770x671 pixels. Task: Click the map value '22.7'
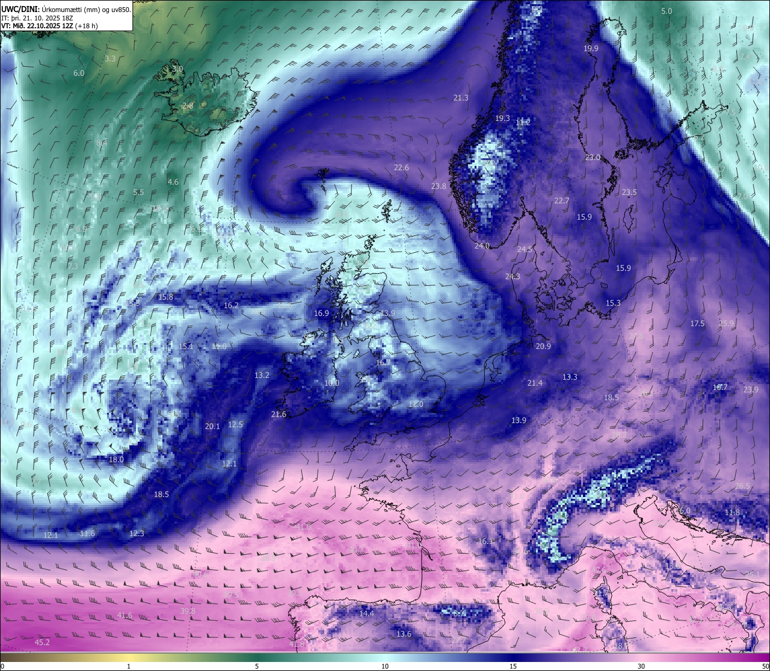[x=561, y=200]
